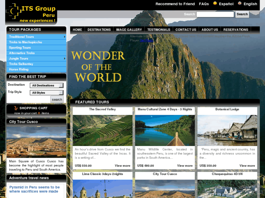Select Treks Salkantay package
Image resolution: width=265 pixels, height=198 pixels.
pos(36,64)
